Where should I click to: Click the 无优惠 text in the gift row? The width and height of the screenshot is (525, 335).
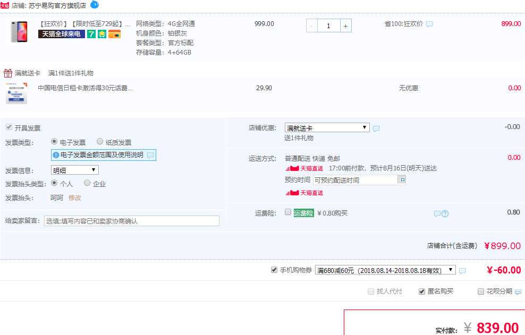pyautogui.click(x=409, y=88)
